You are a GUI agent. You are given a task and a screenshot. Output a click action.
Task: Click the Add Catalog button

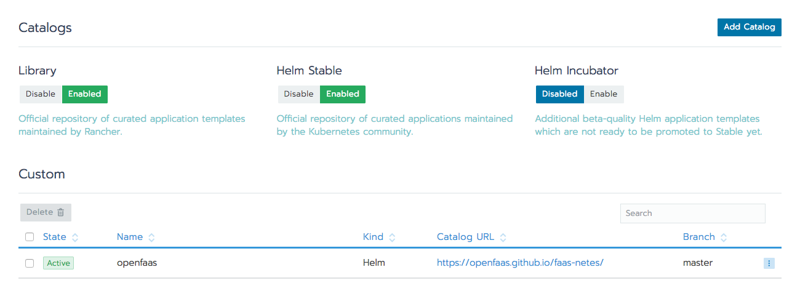click(750, 27)
